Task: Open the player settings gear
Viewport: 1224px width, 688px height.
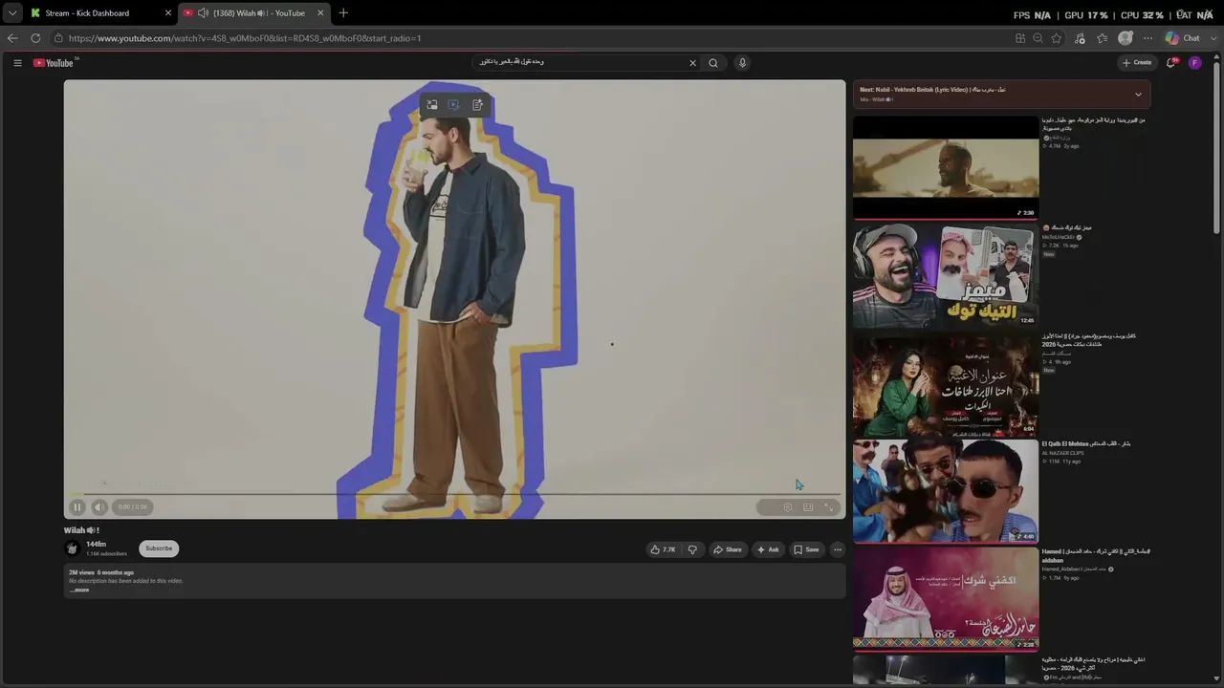Action: click(x=787, y=507)
